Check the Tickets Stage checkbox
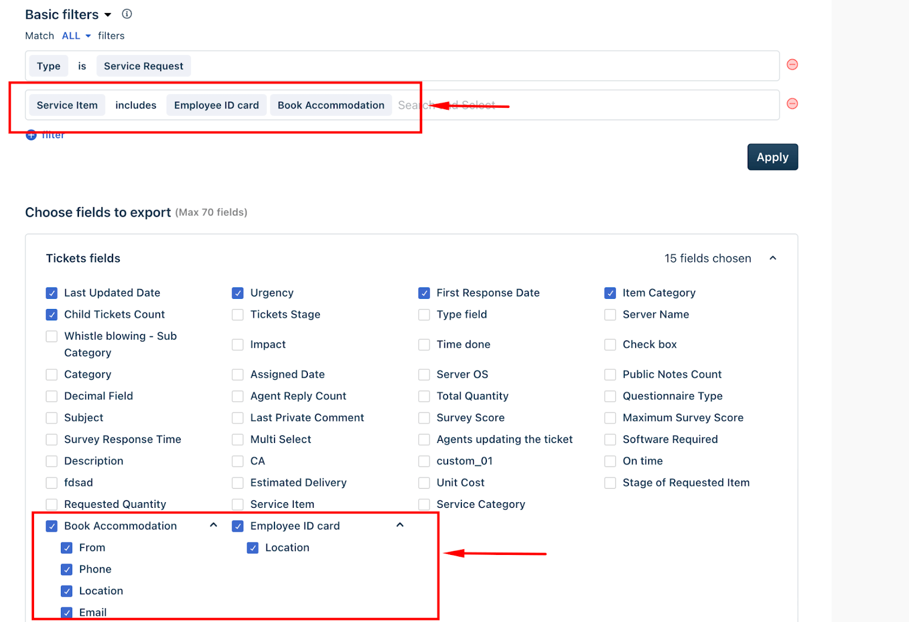 [237, 315]
